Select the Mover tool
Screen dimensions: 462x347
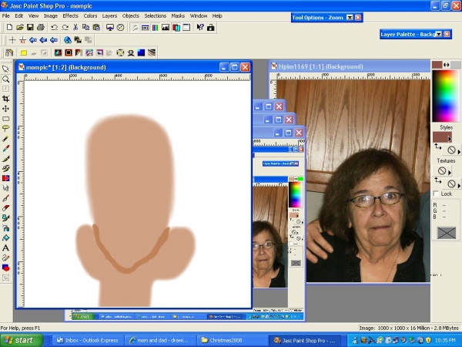(x=5, y=109)
